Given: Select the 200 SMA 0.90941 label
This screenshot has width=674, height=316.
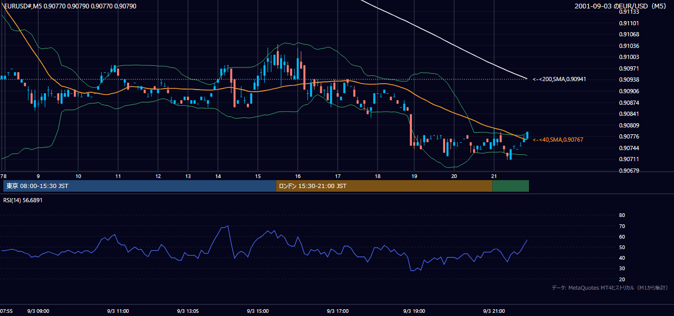Looking at the screenshot, I should [560, 79].
